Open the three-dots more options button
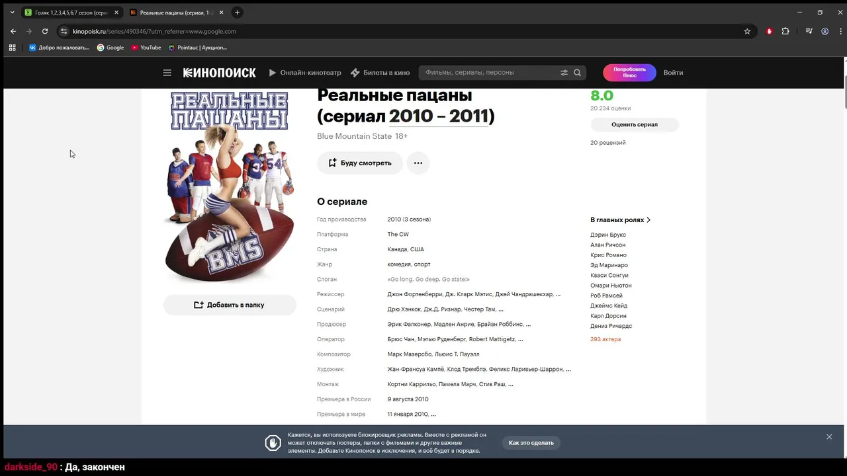Image resolution: width=847 pixels, height=476 pixels. pyautogui.click(x=418, y=163)
